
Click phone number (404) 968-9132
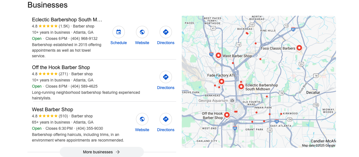pyautogui.click(x=84, y=38)
